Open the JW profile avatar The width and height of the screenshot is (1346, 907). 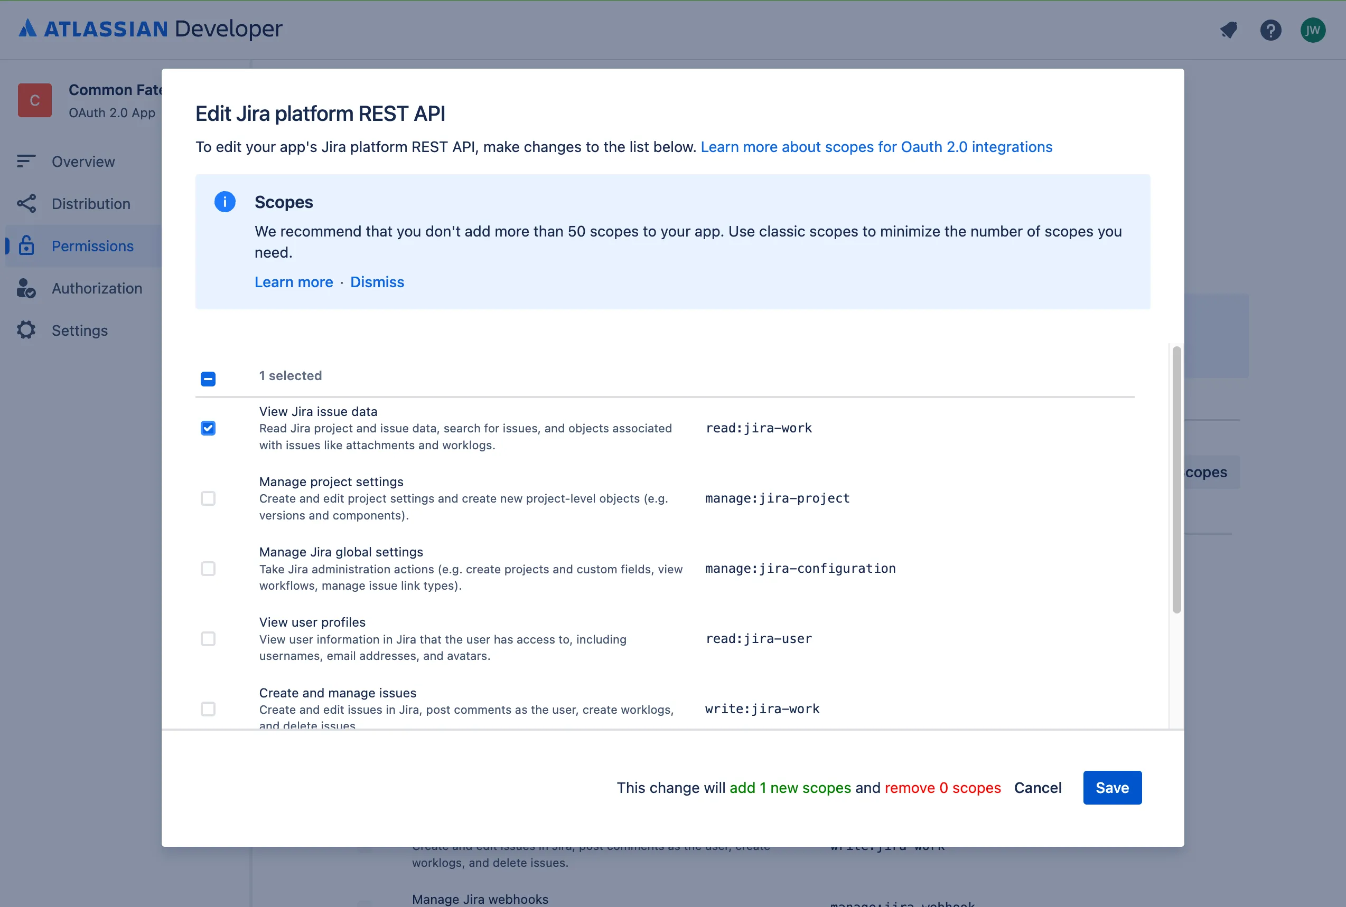click(1312, 30)
